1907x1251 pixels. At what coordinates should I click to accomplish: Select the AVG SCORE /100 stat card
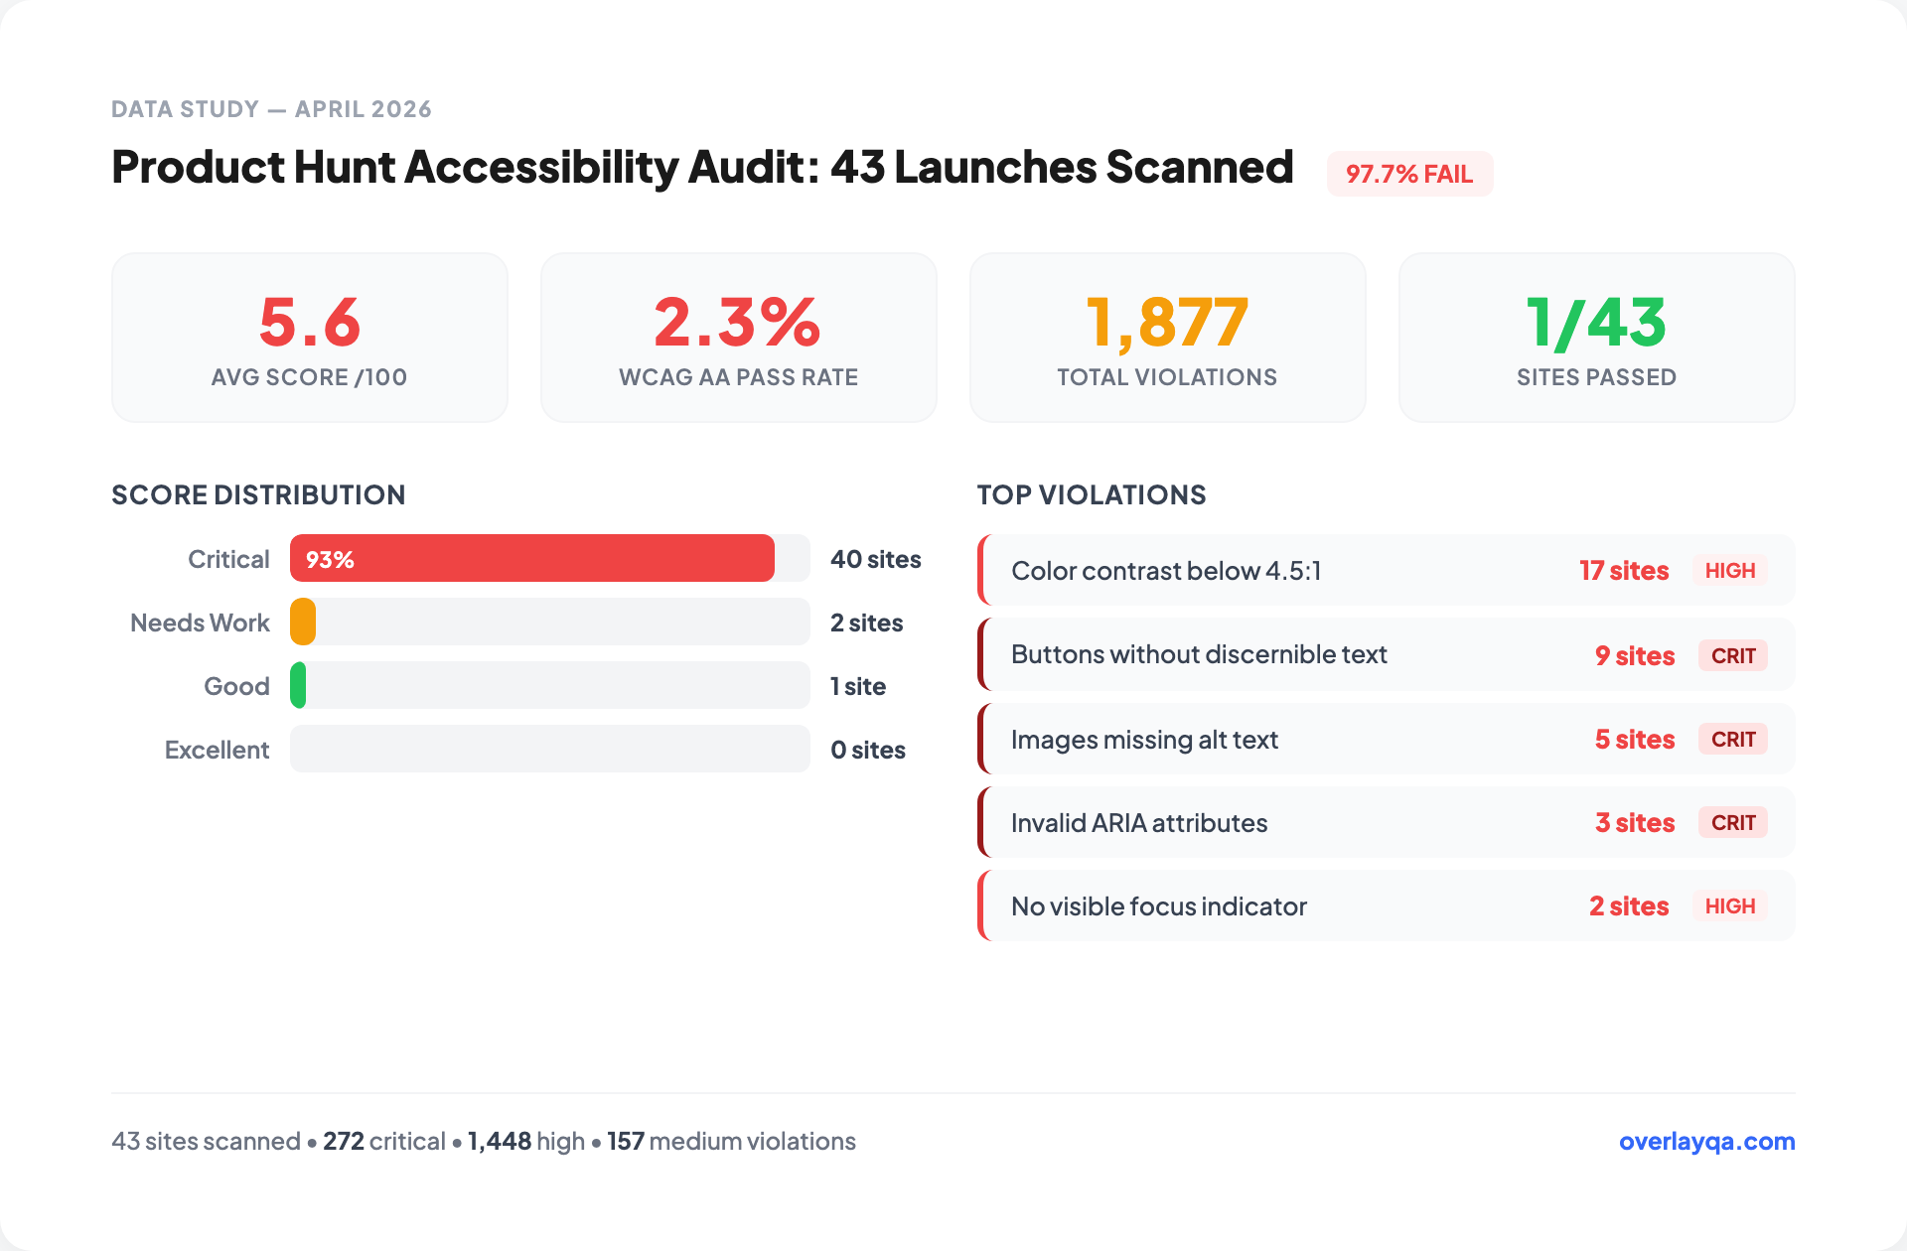309,337
